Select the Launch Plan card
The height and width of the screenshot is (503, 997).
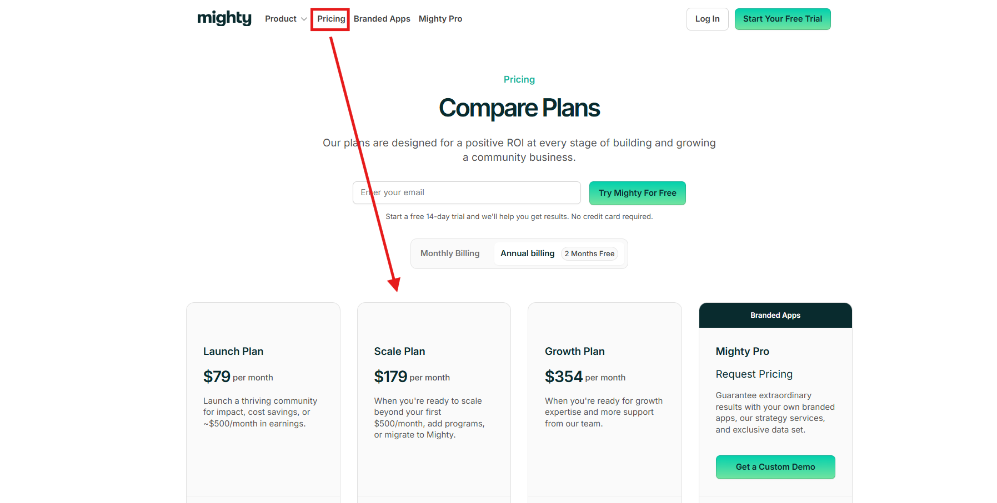tap(263, 399)
